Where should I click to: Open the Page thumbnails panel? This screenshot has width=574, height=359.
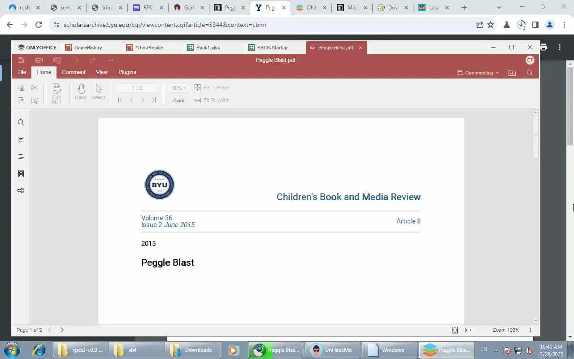click(x=21, y=174)
